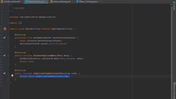The height and width of the screenshot is (99, 176).
Task: Click getMenuInflater in the code
Action: (29, 59)
